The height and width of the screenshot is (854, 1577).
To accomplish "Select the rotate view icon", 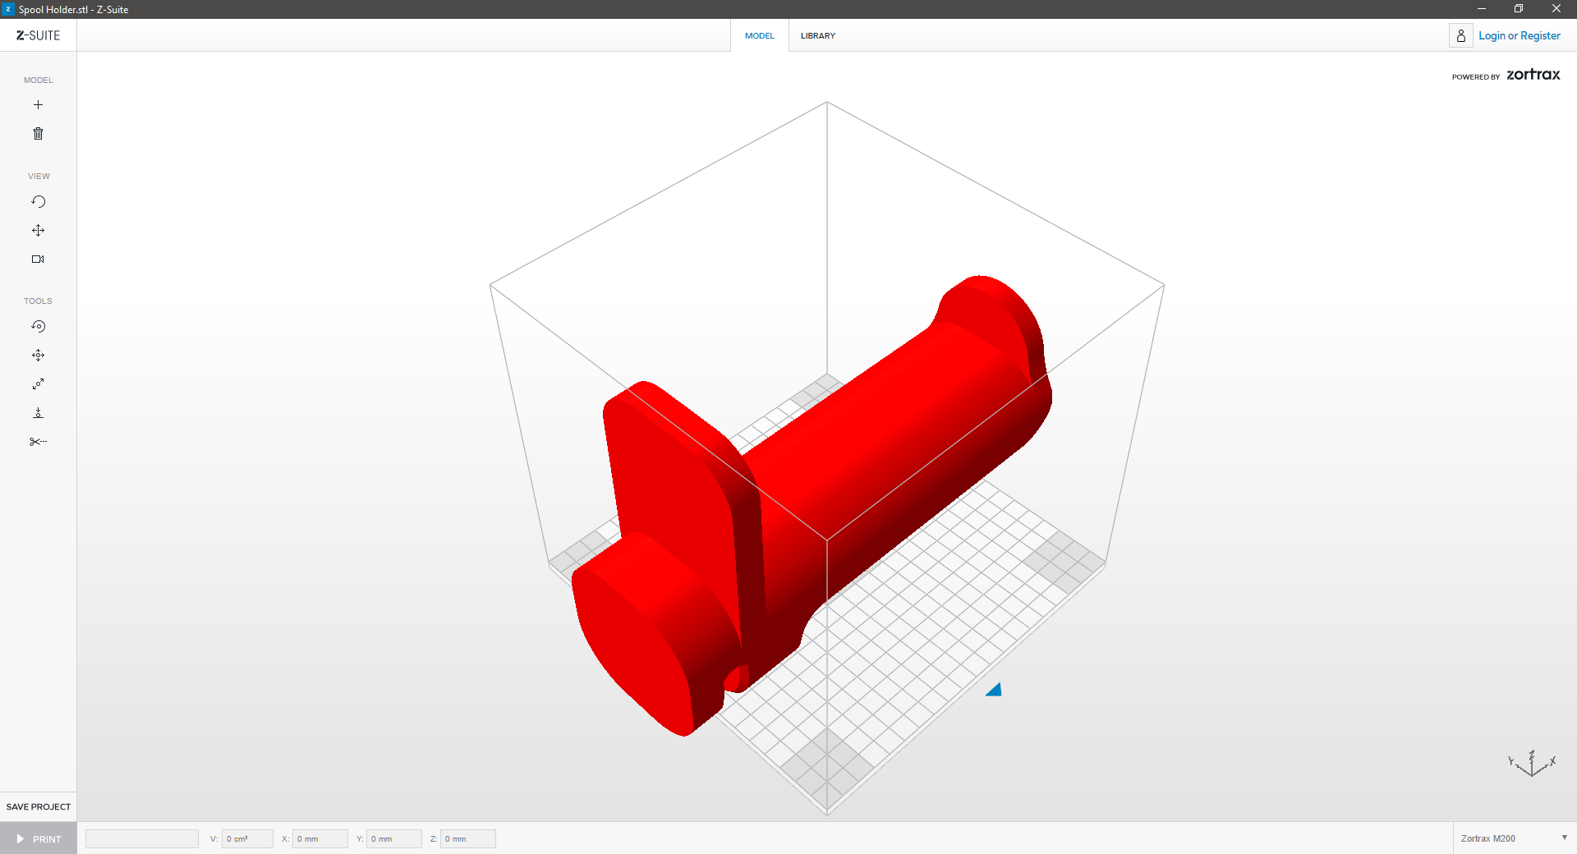I will [38, 202].
